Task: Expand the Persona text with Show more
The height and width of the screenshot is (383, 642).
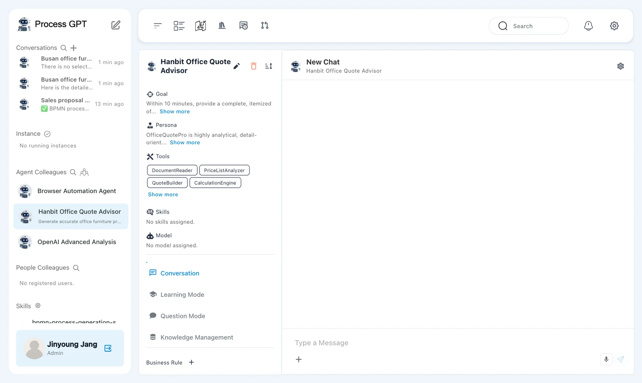Action: pyautogui.click(x=185, y=142)
